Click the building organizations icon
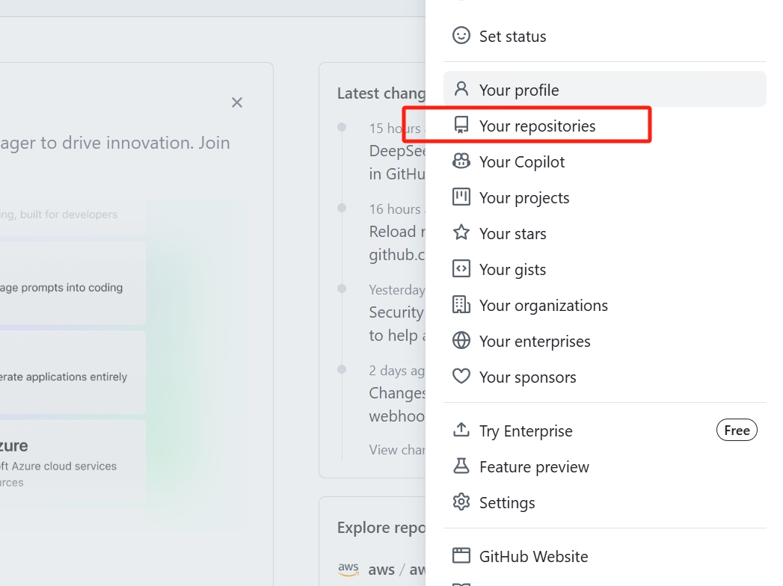Viewport: 783px width, 586px height. [x=461, y=304]
